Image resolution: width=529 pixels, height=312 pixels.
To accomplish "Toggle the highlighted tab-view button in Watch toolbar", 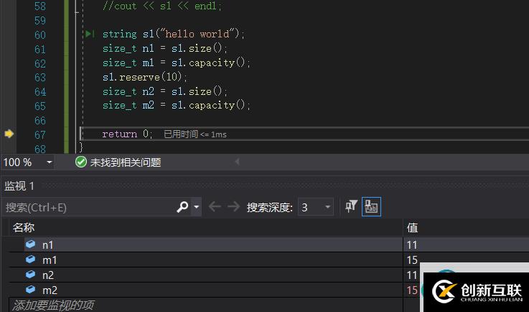I will [x=371, y=207].
